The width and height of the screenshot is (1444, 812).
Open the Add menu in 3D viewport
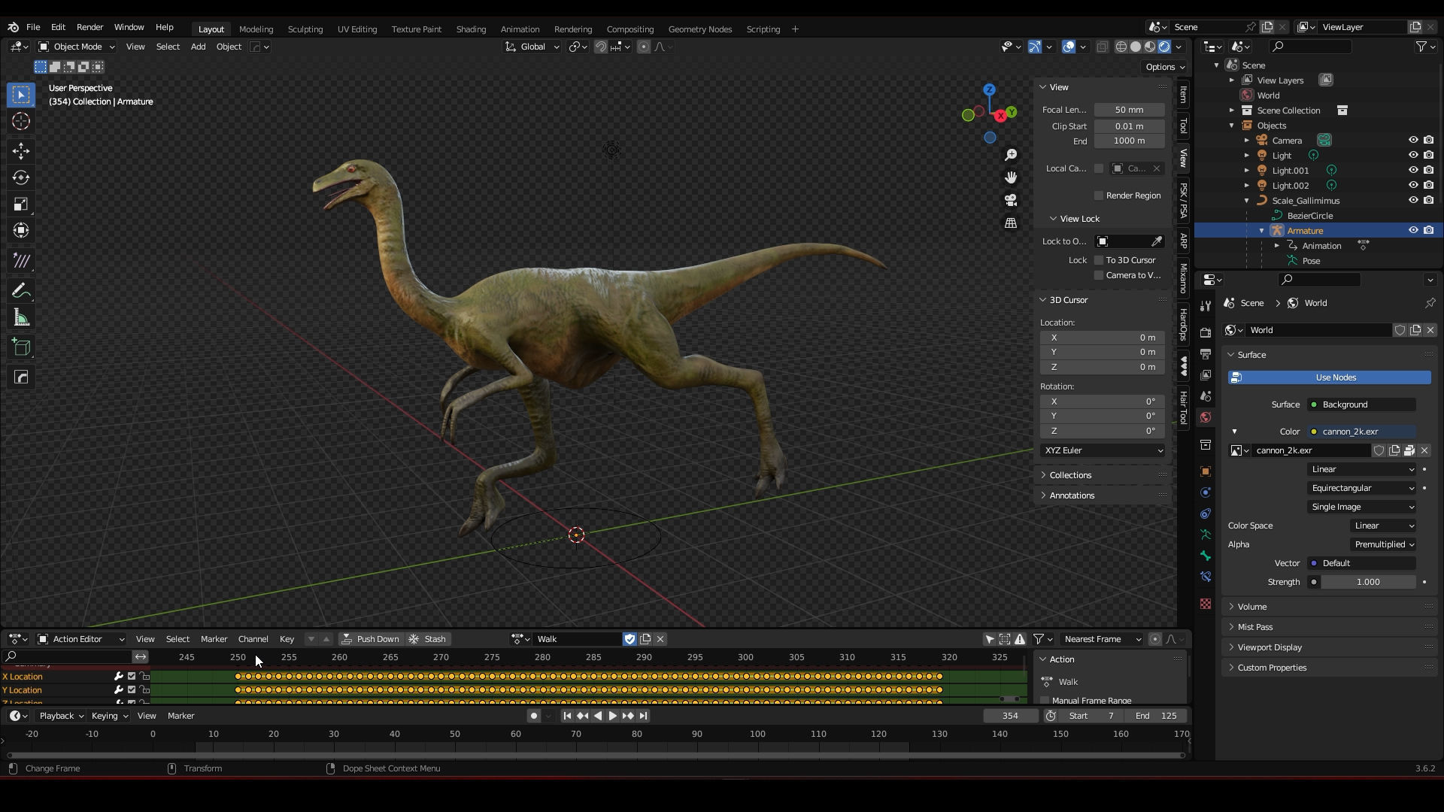(x=198, y=47)
